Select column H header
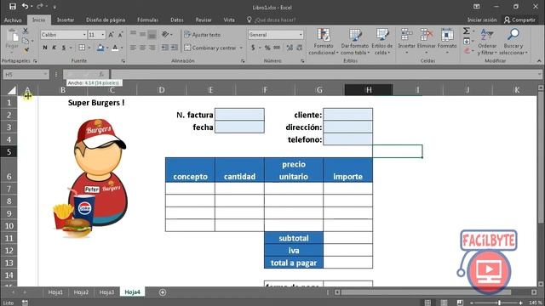The height and width of the screenshot is (306, 545). (x=369, y=90)
